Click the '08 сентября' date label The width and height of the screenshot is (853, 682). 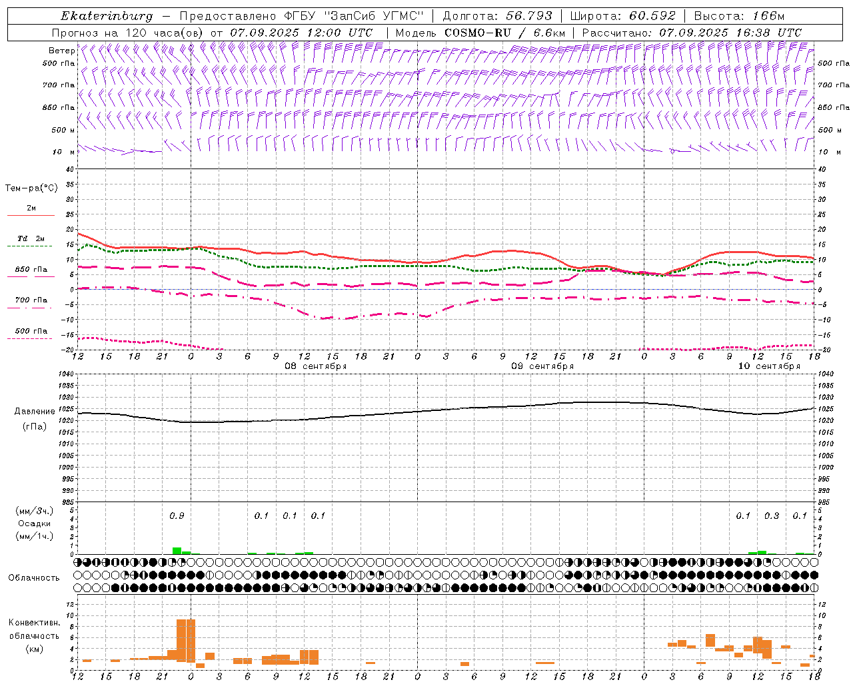(x=316, y=366)
